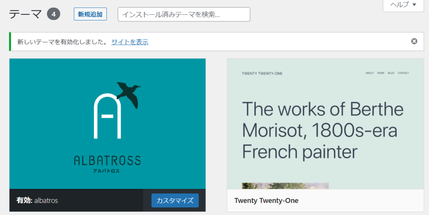Image resolution: width=429 pixels, height=215 pixels.
Task: Click WORK in the Twenty Twenty-One preview
Action: pos(380,73)
